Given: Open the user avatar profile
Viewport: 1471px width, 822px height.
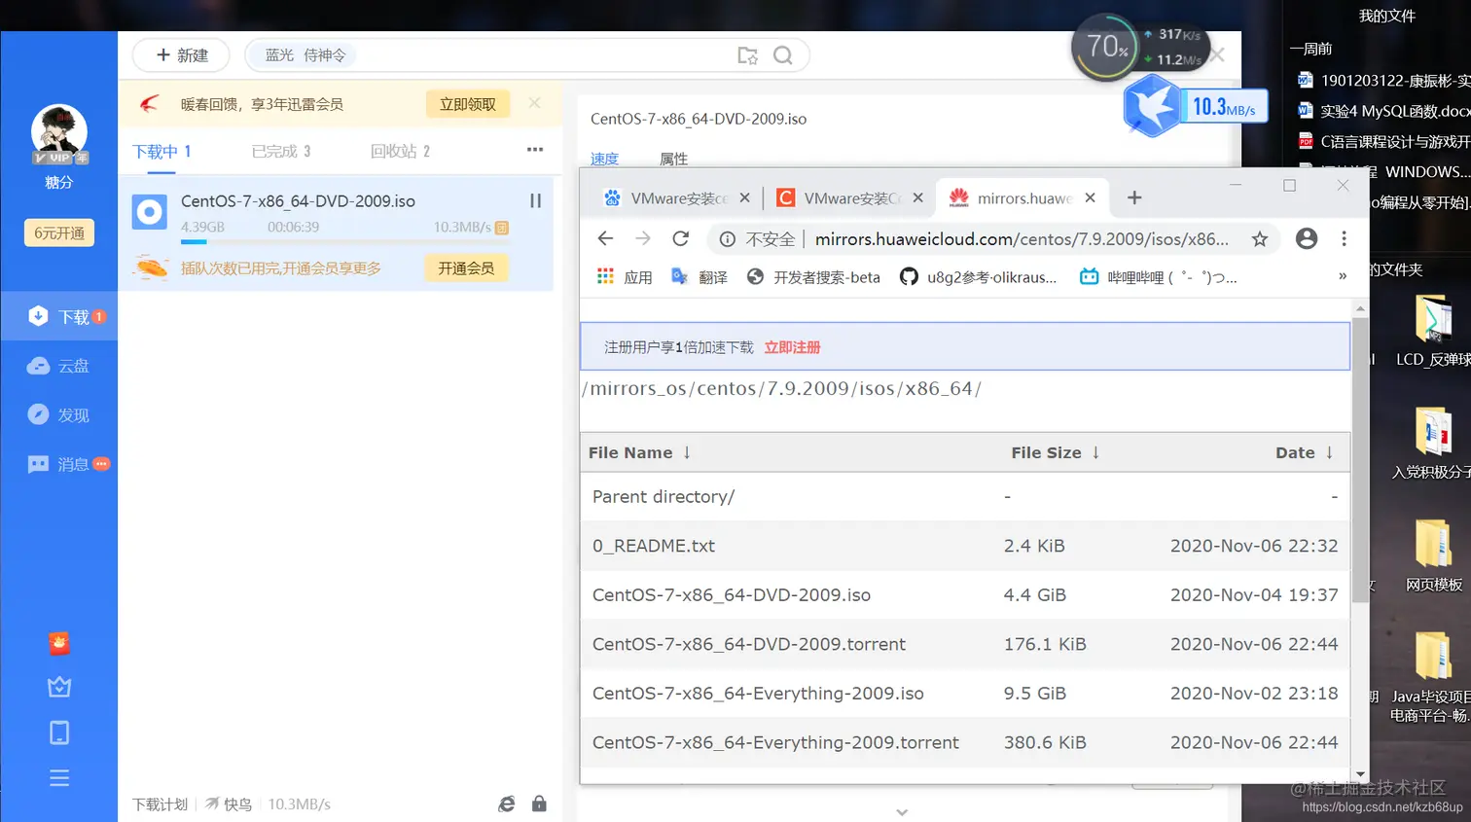Looking at the screenshot, I should tap(59, 132).
